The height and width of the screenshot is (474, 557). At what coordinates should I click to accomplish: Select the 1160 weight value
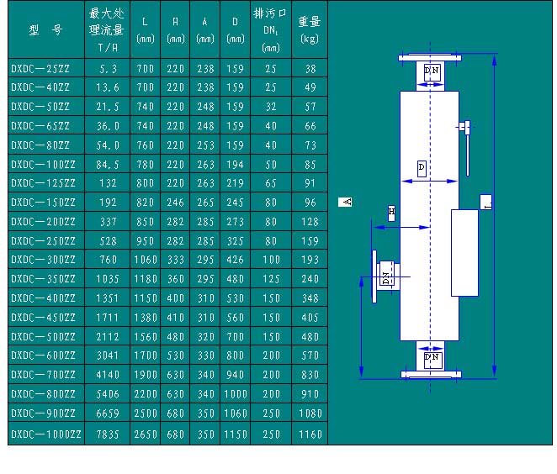click(310, 434)
